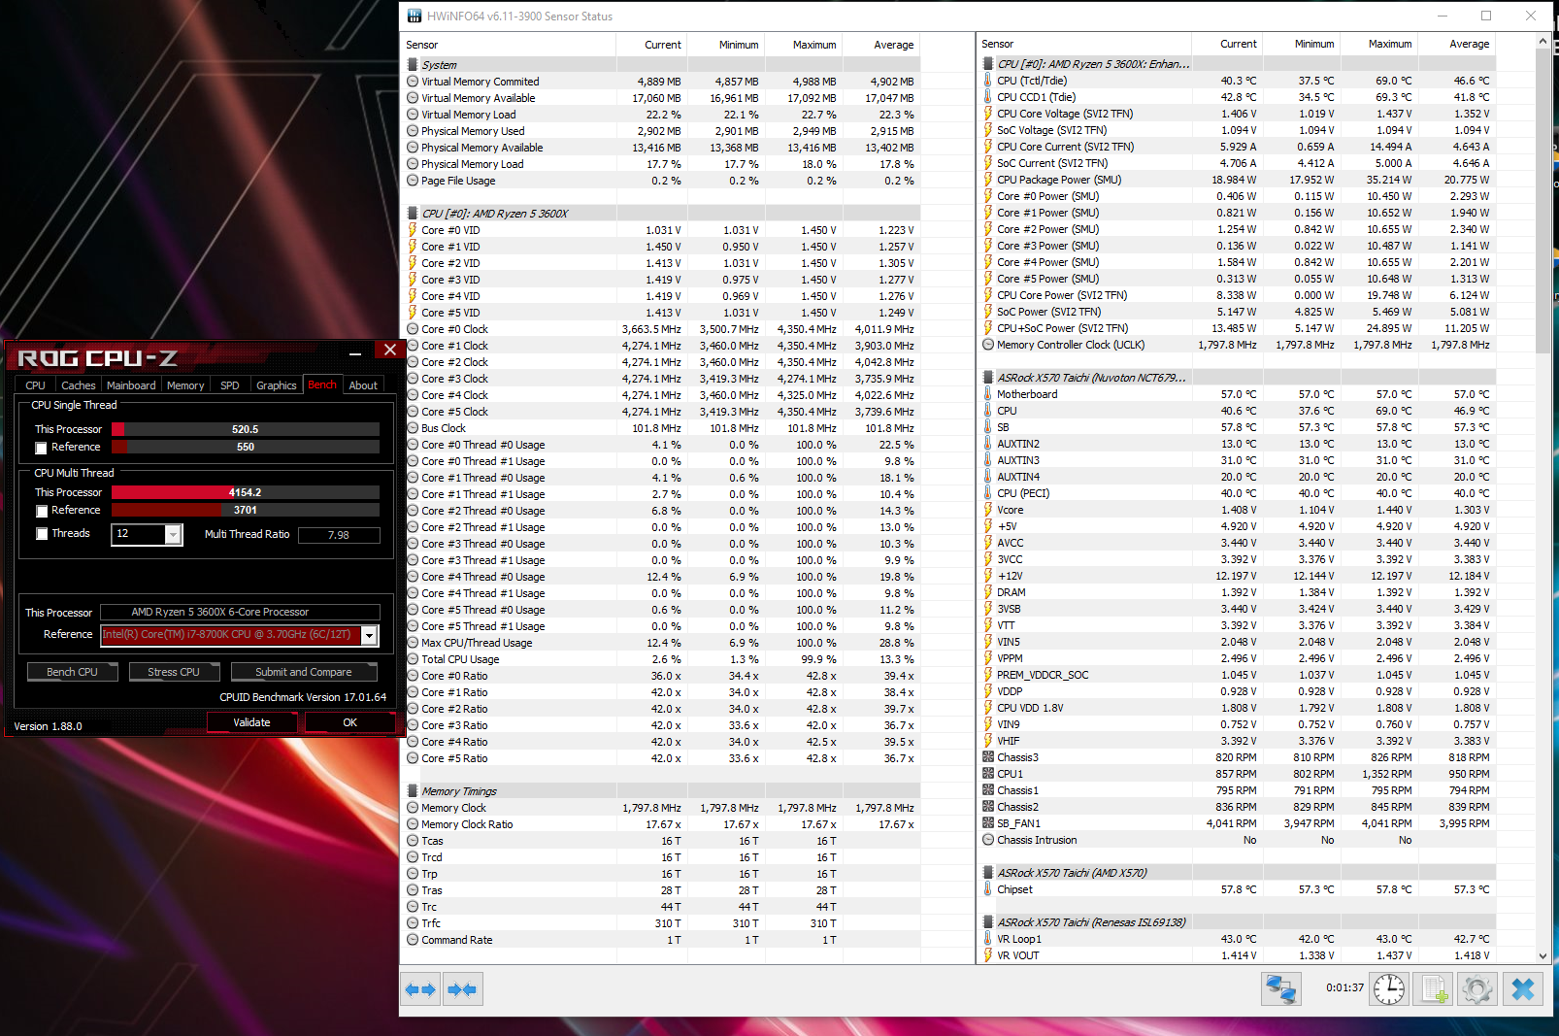
Task: Click the right pane scrollbar up arrow
Action: click(1543, 43)
